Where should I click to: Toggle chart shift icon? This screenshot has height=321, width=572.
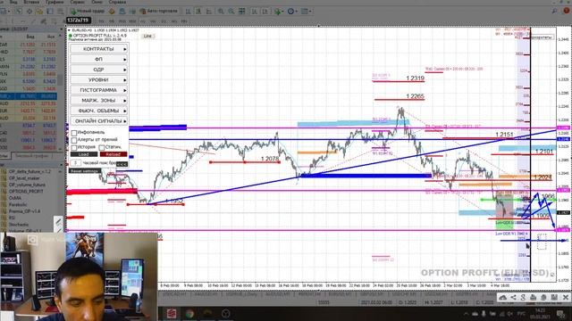tap(265, 12)
